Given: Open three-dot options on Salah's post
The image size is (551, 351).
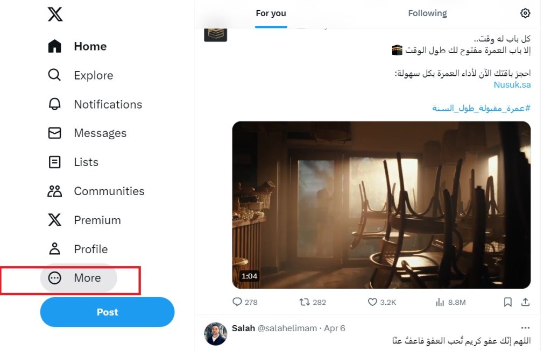Looking at the screenshot, I should (x=525, y=328).
